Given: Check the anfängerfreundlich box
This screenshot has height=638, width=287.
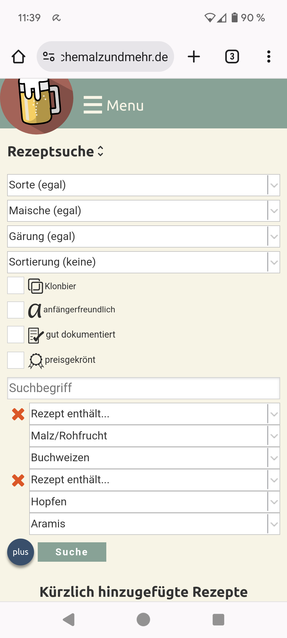Looking at the screenshot, I should click(x=16, y=310).
